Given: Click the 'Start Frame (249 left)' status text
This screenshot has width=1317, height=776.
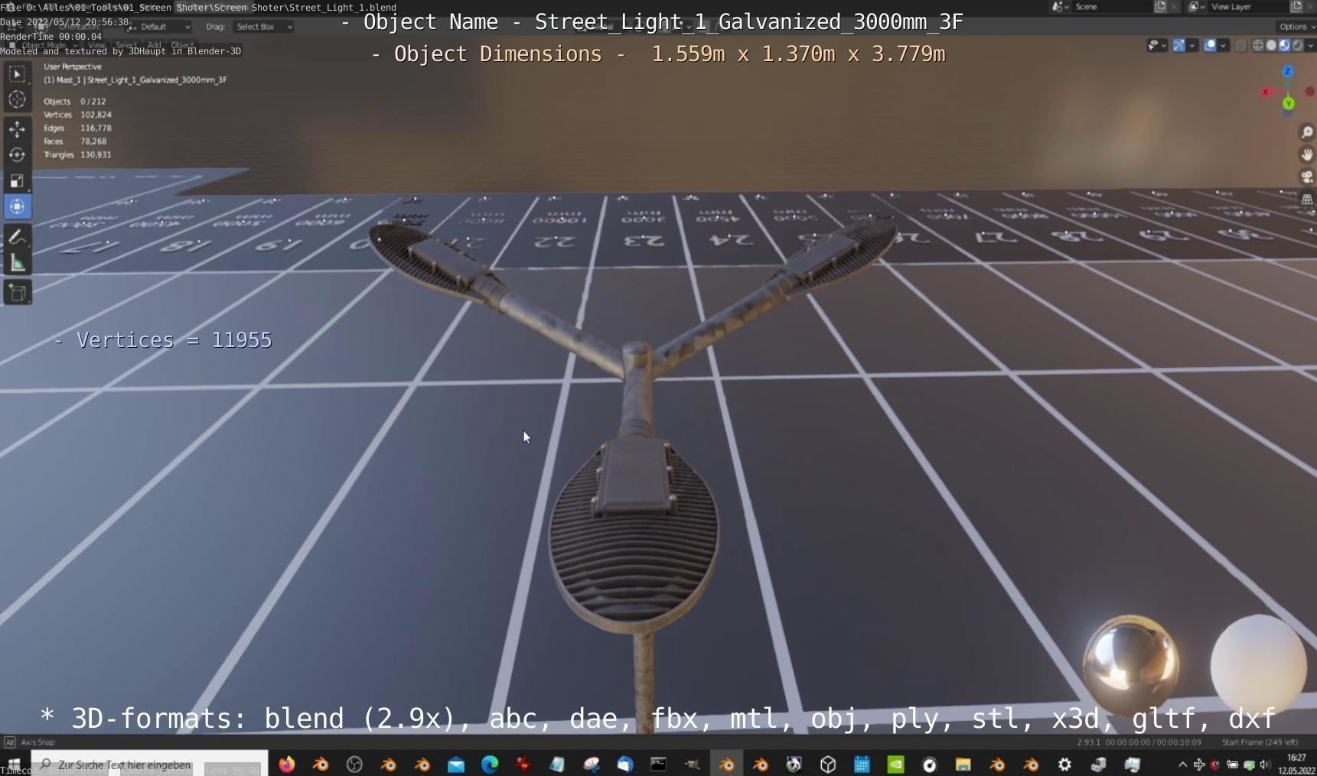Looking at the screenshot, I should coord(1260,742).
